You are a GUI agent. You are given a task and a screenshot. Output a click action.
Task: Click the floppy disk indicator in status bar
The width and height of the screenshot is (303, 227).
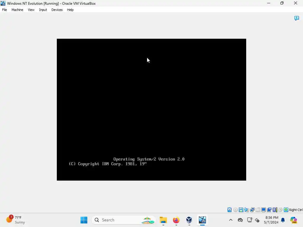coord(241,210)
